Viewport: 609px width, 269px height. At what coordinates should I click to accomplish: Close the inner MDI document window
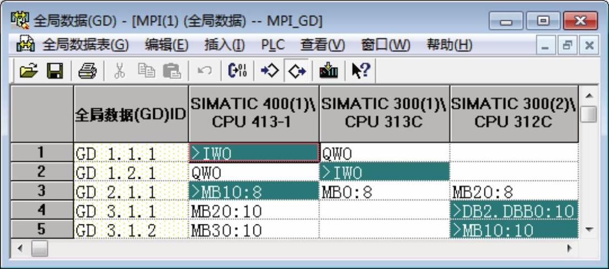coord(589,45)
